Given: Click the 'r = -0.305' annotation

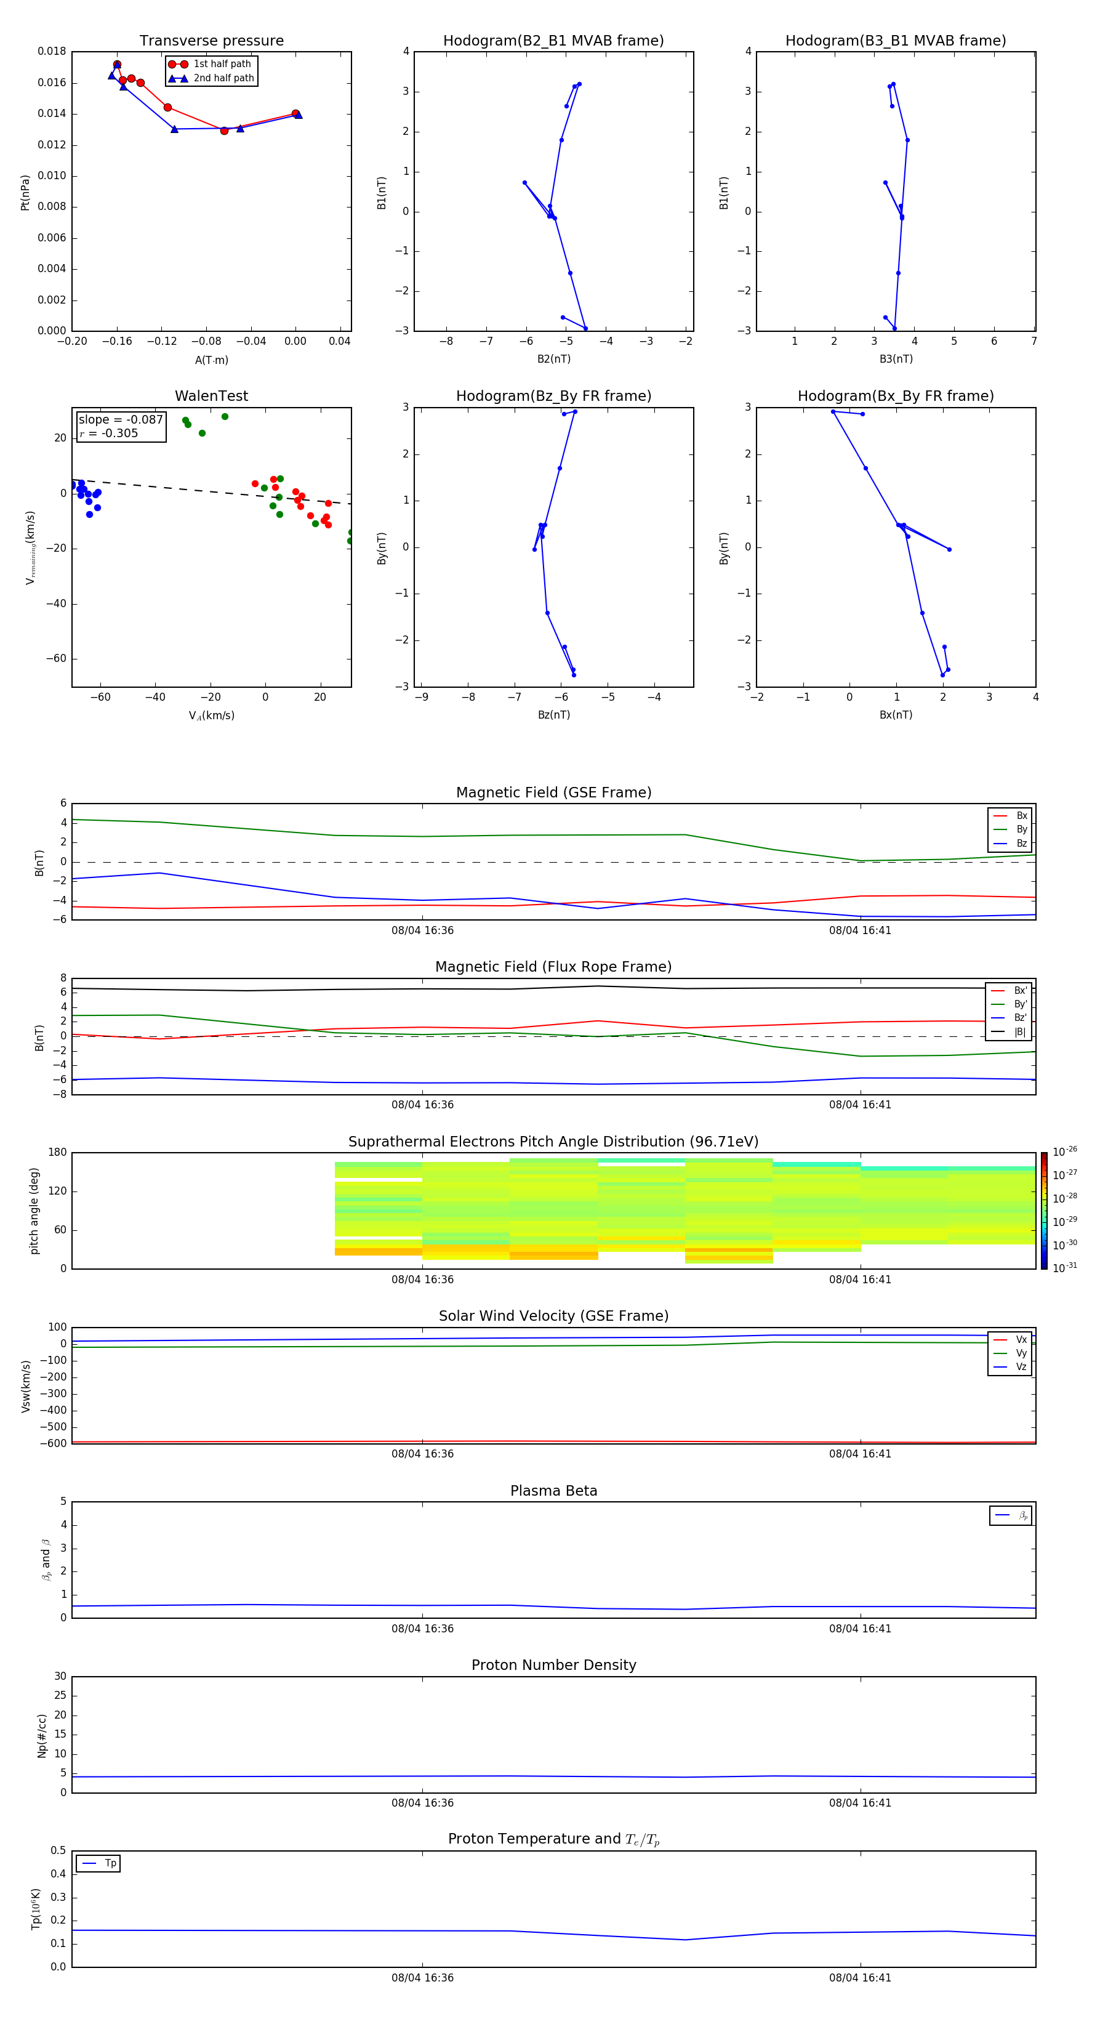Looking at the screenshot, I should coord(109,433).
